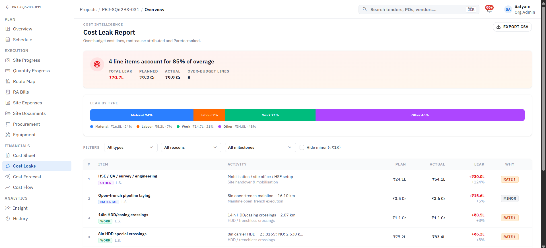
Task: Open notifications with 99+ badge
Action: click(x=489, y=9)
